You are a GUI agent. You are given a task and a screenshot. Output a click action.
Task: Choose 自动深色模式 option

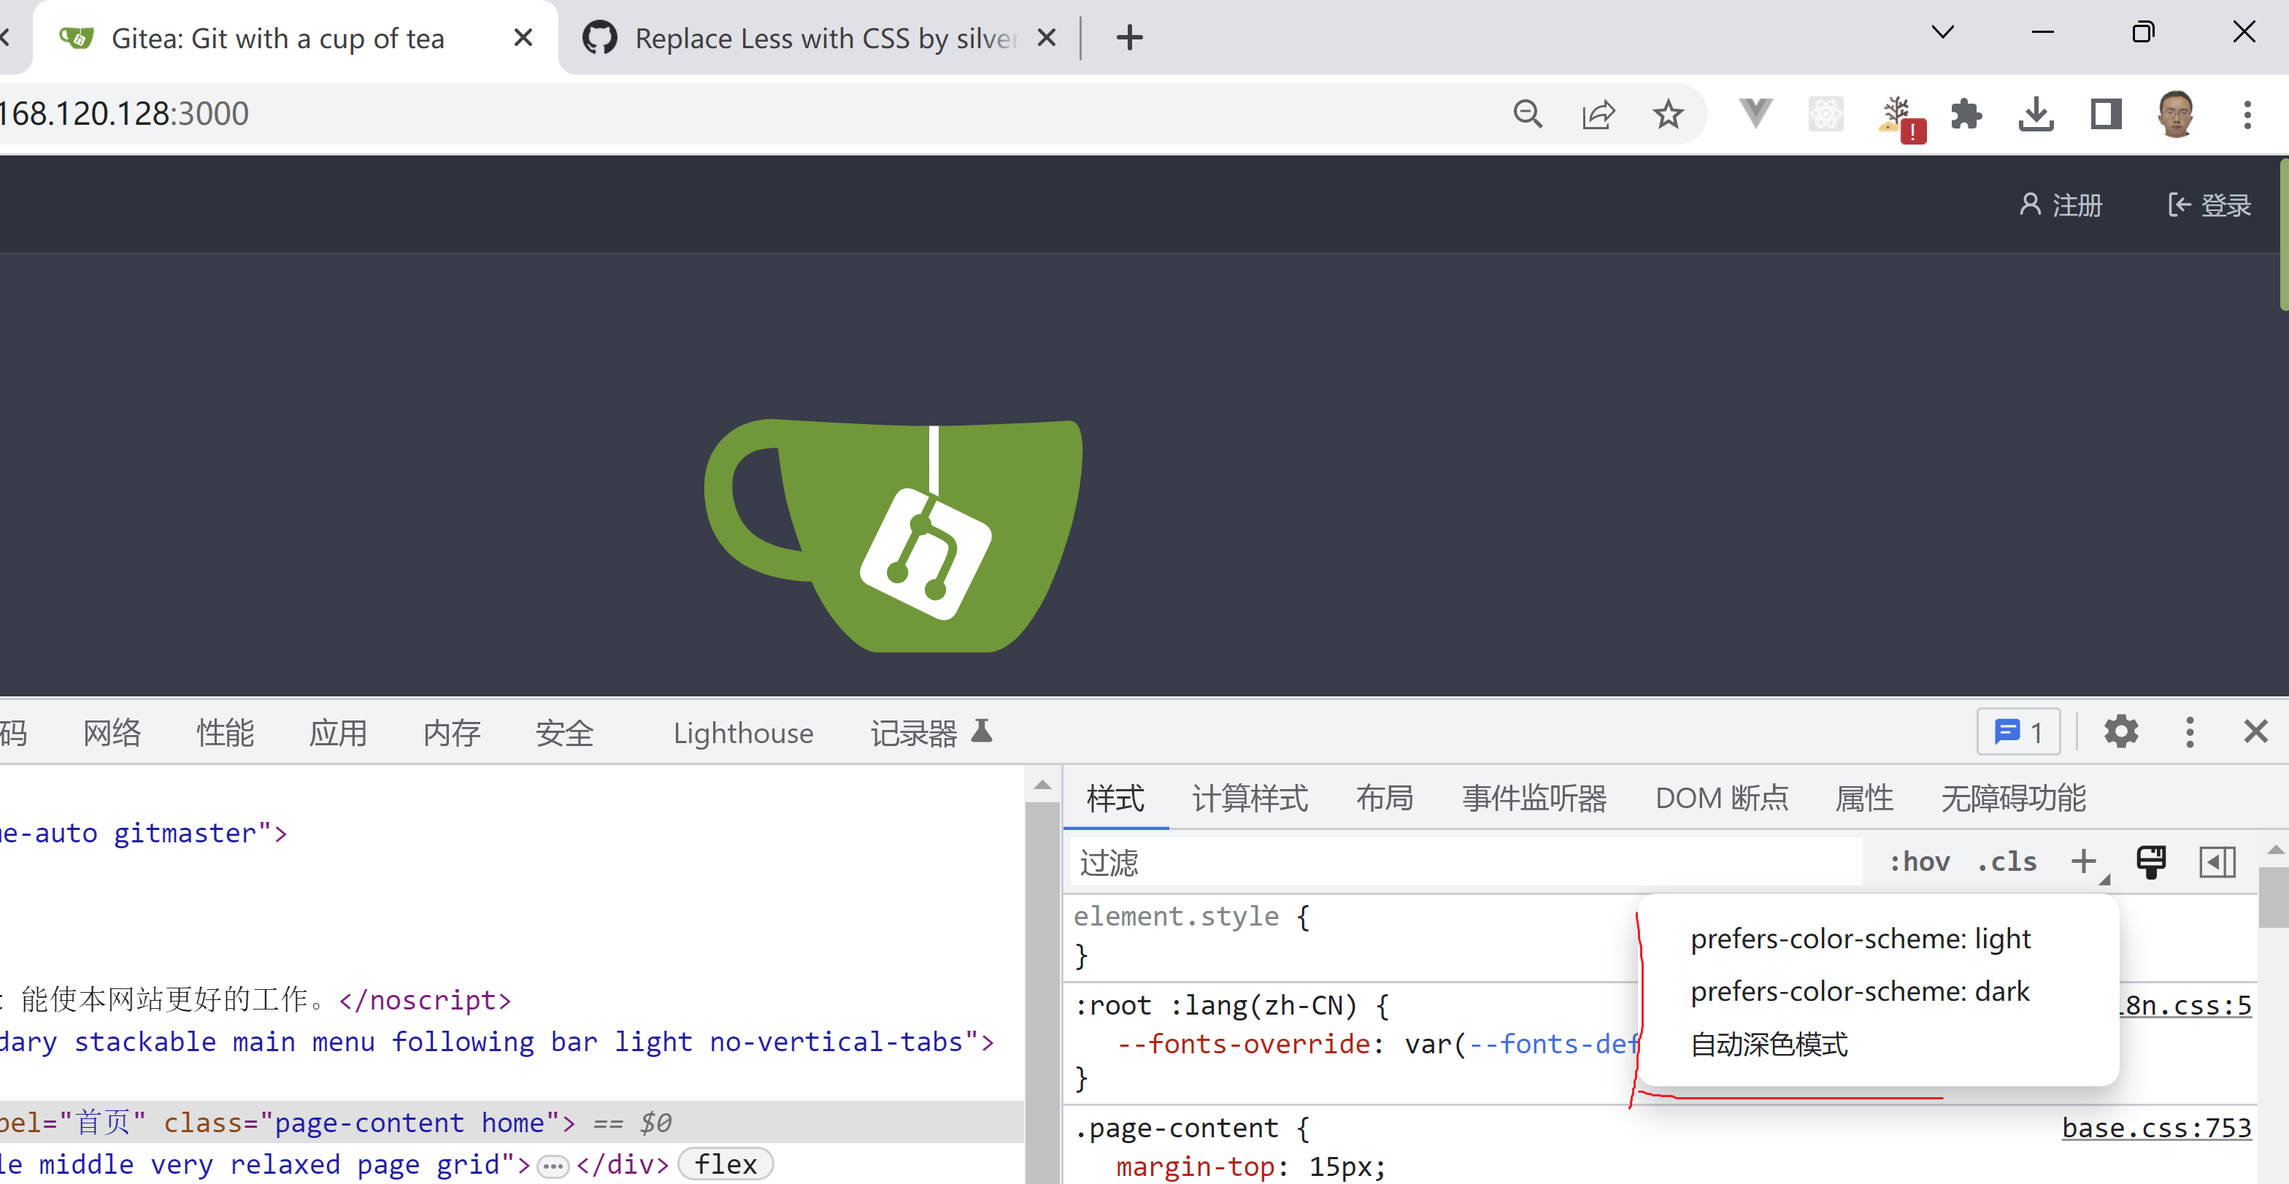point(1769,1044)
